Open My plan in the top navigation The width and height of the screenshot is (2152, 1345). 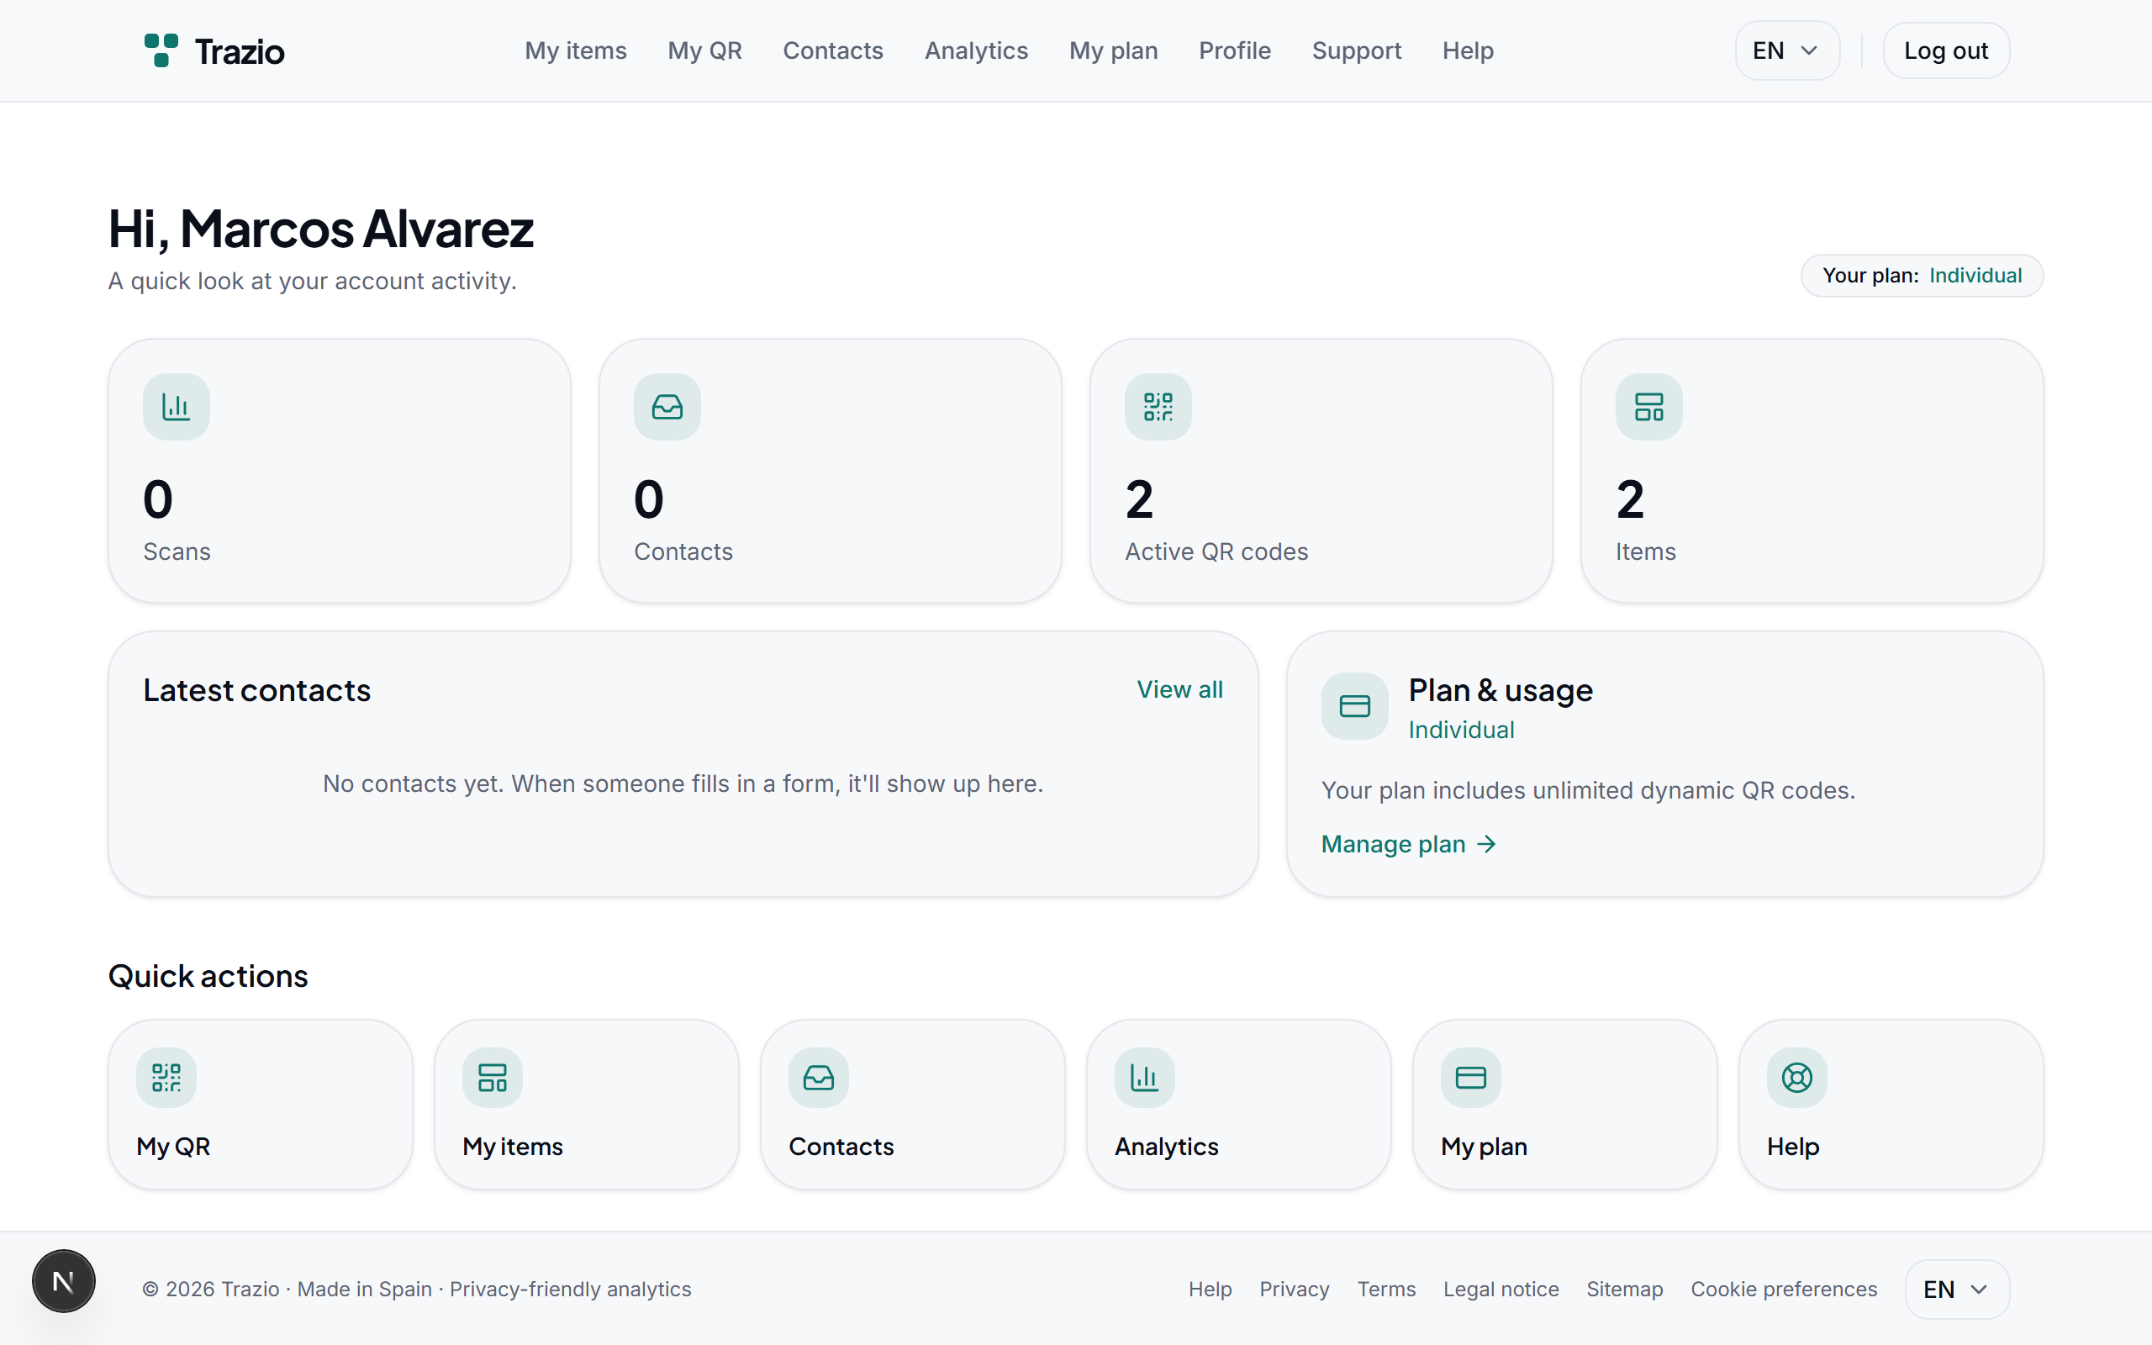point(1113,50)
